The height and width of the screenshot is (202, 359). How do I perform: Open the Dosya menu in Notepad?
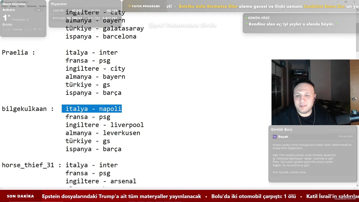[x=4, y=6]
